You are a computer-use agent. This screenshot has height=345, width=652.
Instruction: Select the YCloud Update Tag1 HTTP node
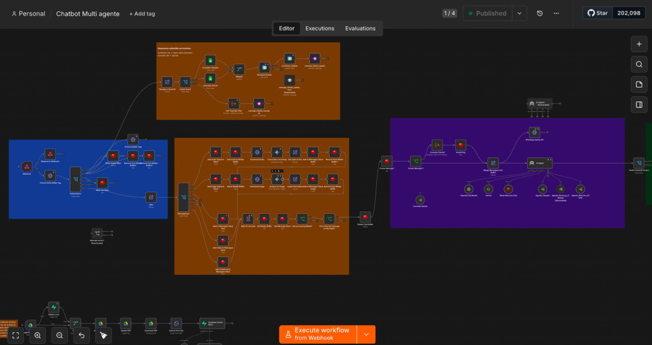click(x=133, y=139)
